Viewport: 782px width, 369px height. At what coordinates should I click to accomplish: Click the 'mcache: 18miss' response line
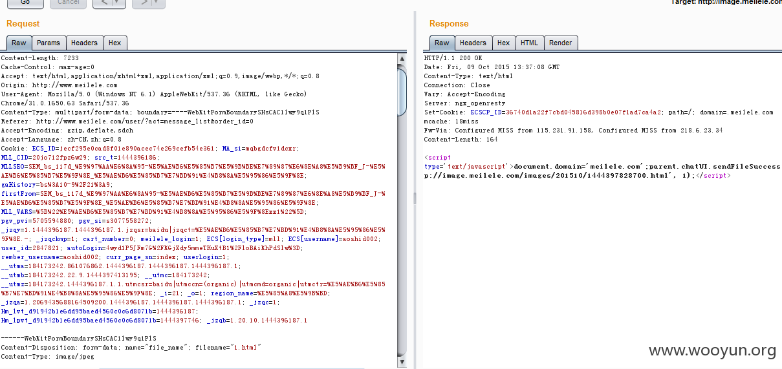pos(451,121)
